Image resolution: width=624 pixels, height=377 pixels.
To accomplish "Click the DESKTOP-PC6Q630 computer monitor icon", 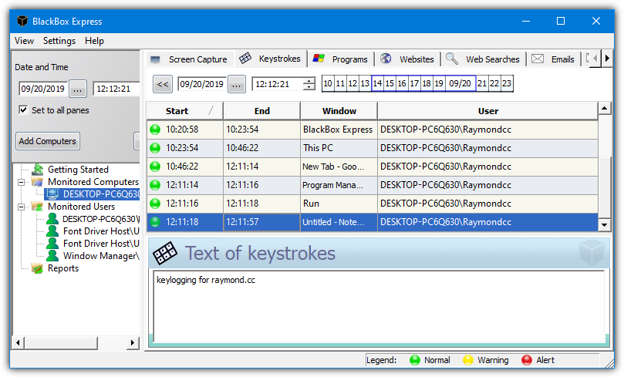I will coord(52,194).
